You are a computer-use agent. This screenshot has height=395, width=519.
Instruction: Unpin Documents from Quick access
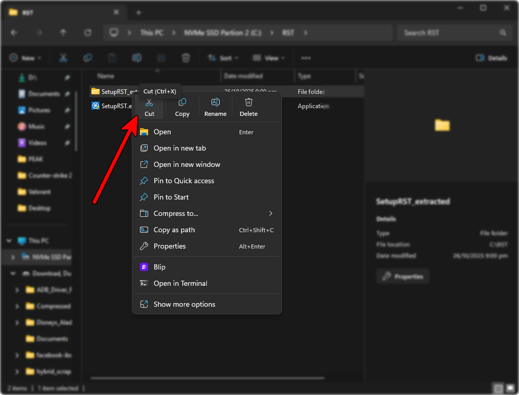point(67,94)
